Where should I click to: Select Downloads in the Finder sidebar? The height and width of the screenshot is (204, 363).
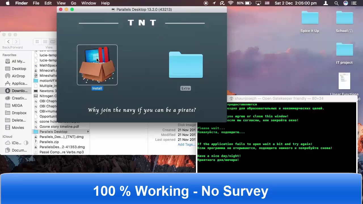16,91
